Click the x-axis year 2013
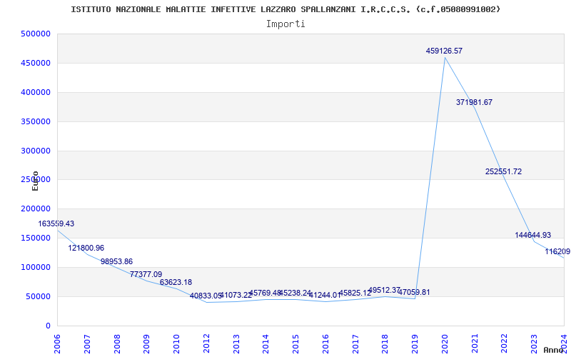This screenshot has width=571, height=357. [236, 344]
